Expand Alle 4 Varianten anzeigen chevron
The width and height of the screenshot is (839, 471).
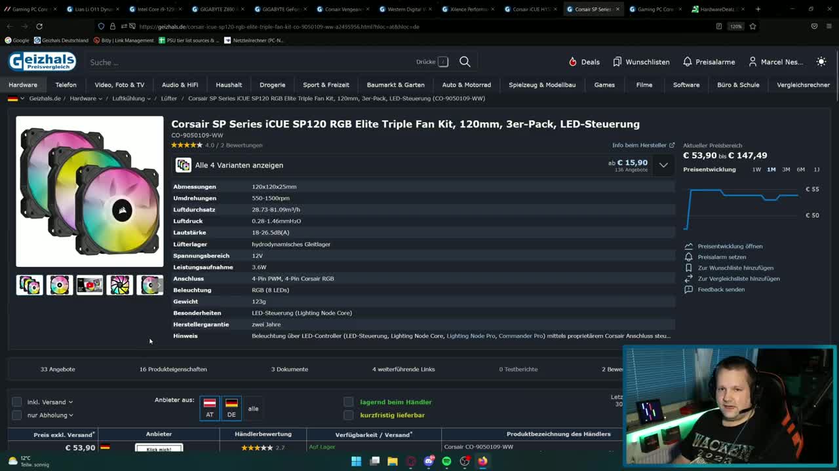click(x=663, y=165)
